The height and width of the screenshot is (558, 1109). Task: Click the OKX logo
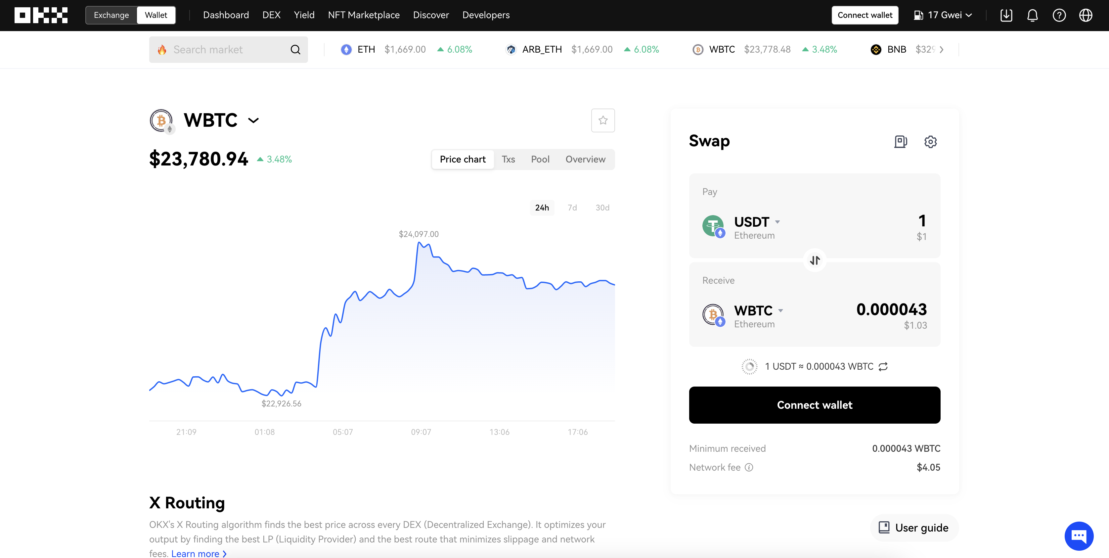click(40, 15)
